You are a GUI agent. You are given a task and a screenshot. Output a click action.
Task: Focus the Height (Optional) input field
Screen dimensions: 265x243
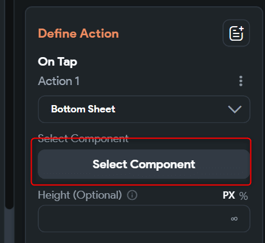pyautogui.click(x=144, y=219)
